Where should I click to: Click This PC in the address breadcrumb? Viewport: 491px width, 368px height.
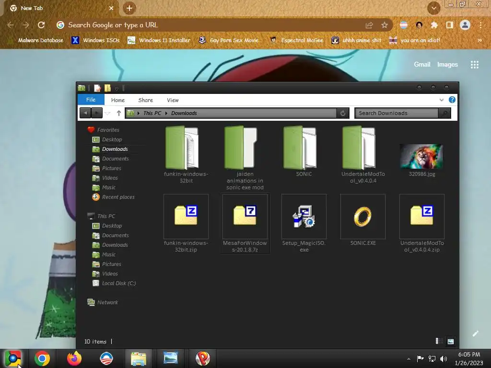click(152, 113)
